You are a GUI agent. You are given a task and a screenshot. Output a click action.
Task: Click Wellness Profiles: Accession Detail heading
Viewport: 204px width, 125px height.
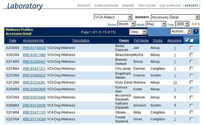[x=19, y=32]
